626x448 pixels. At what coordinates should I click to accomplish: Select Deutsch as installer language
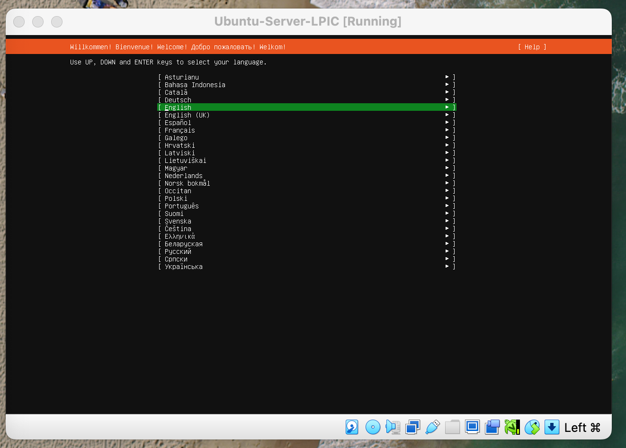tap(307, 100)
